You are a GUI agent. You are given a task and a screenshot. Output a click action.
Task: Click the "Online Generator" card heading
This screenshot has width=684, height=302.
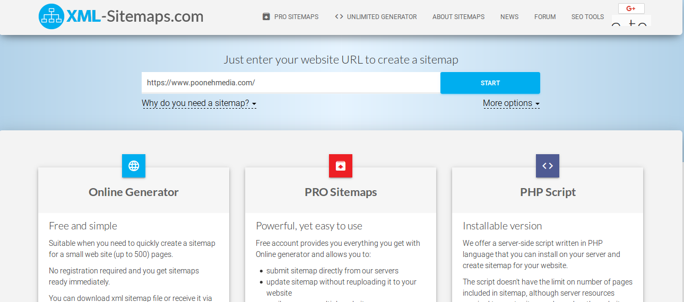tap(134, 192)
